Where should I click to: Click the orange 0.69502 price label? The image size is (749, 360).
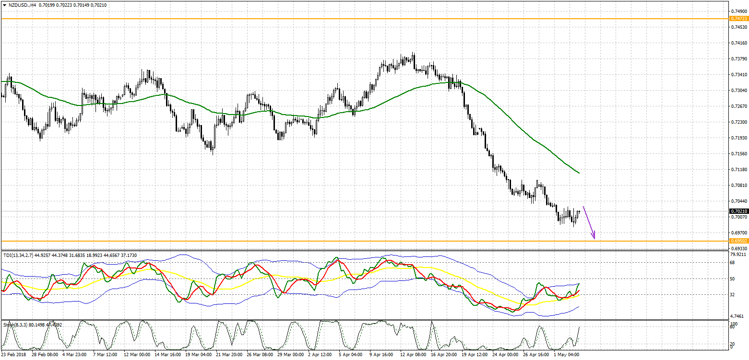pyautogui.click(x=738, y=241)
